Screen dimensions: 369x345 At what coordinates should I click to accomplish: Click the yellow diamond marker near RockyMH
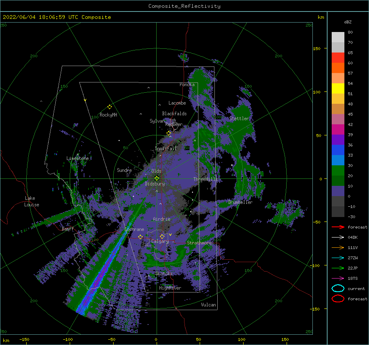tap(109, 107)
